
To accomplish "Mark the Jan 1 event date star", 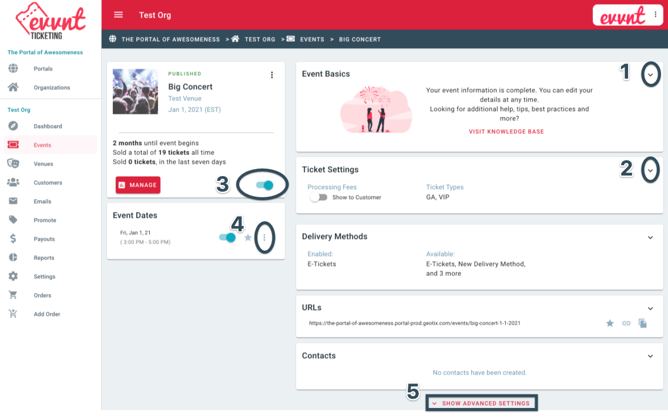I will click(248, 238).
